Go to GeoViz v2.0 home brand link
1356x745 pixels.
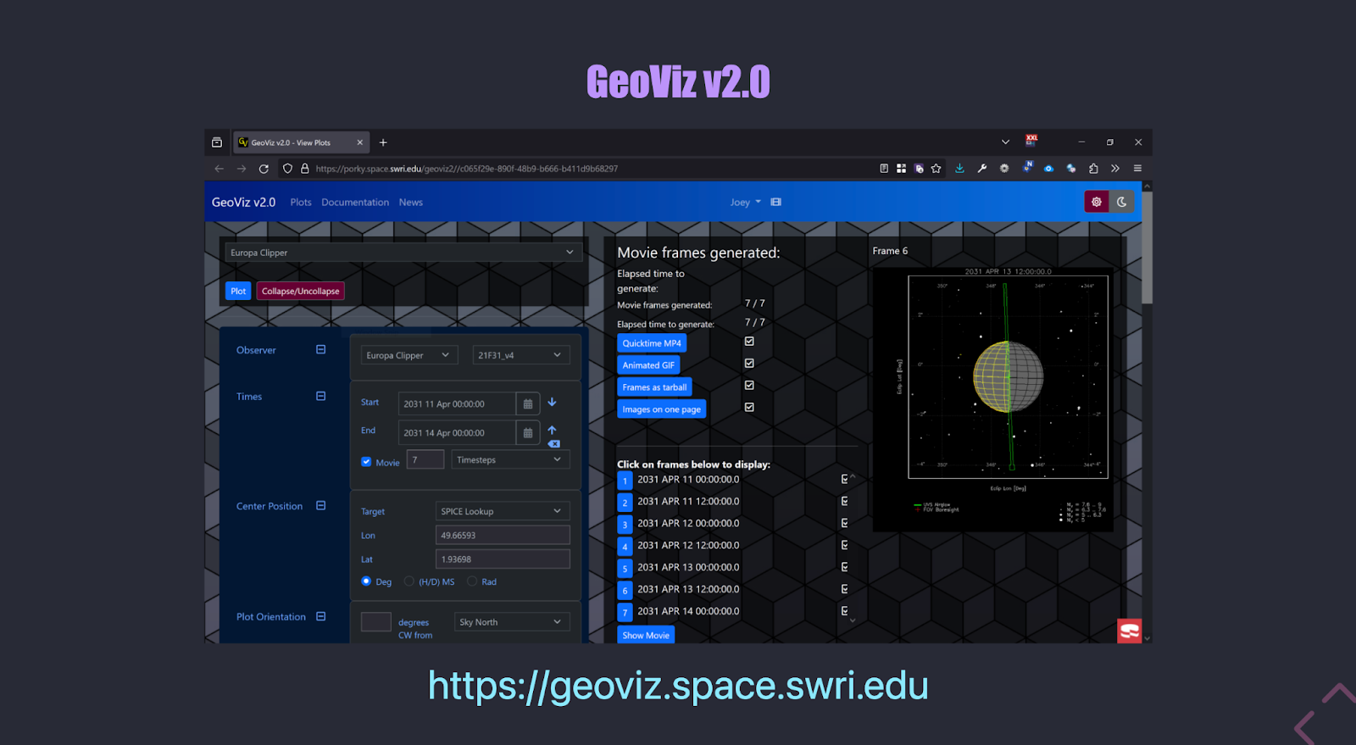244,203
